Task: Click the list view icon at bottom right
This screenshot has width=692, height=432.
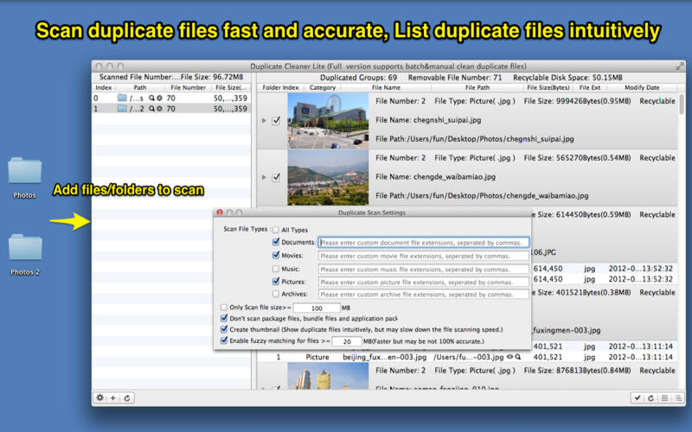Action: click(x=664, y=397)
